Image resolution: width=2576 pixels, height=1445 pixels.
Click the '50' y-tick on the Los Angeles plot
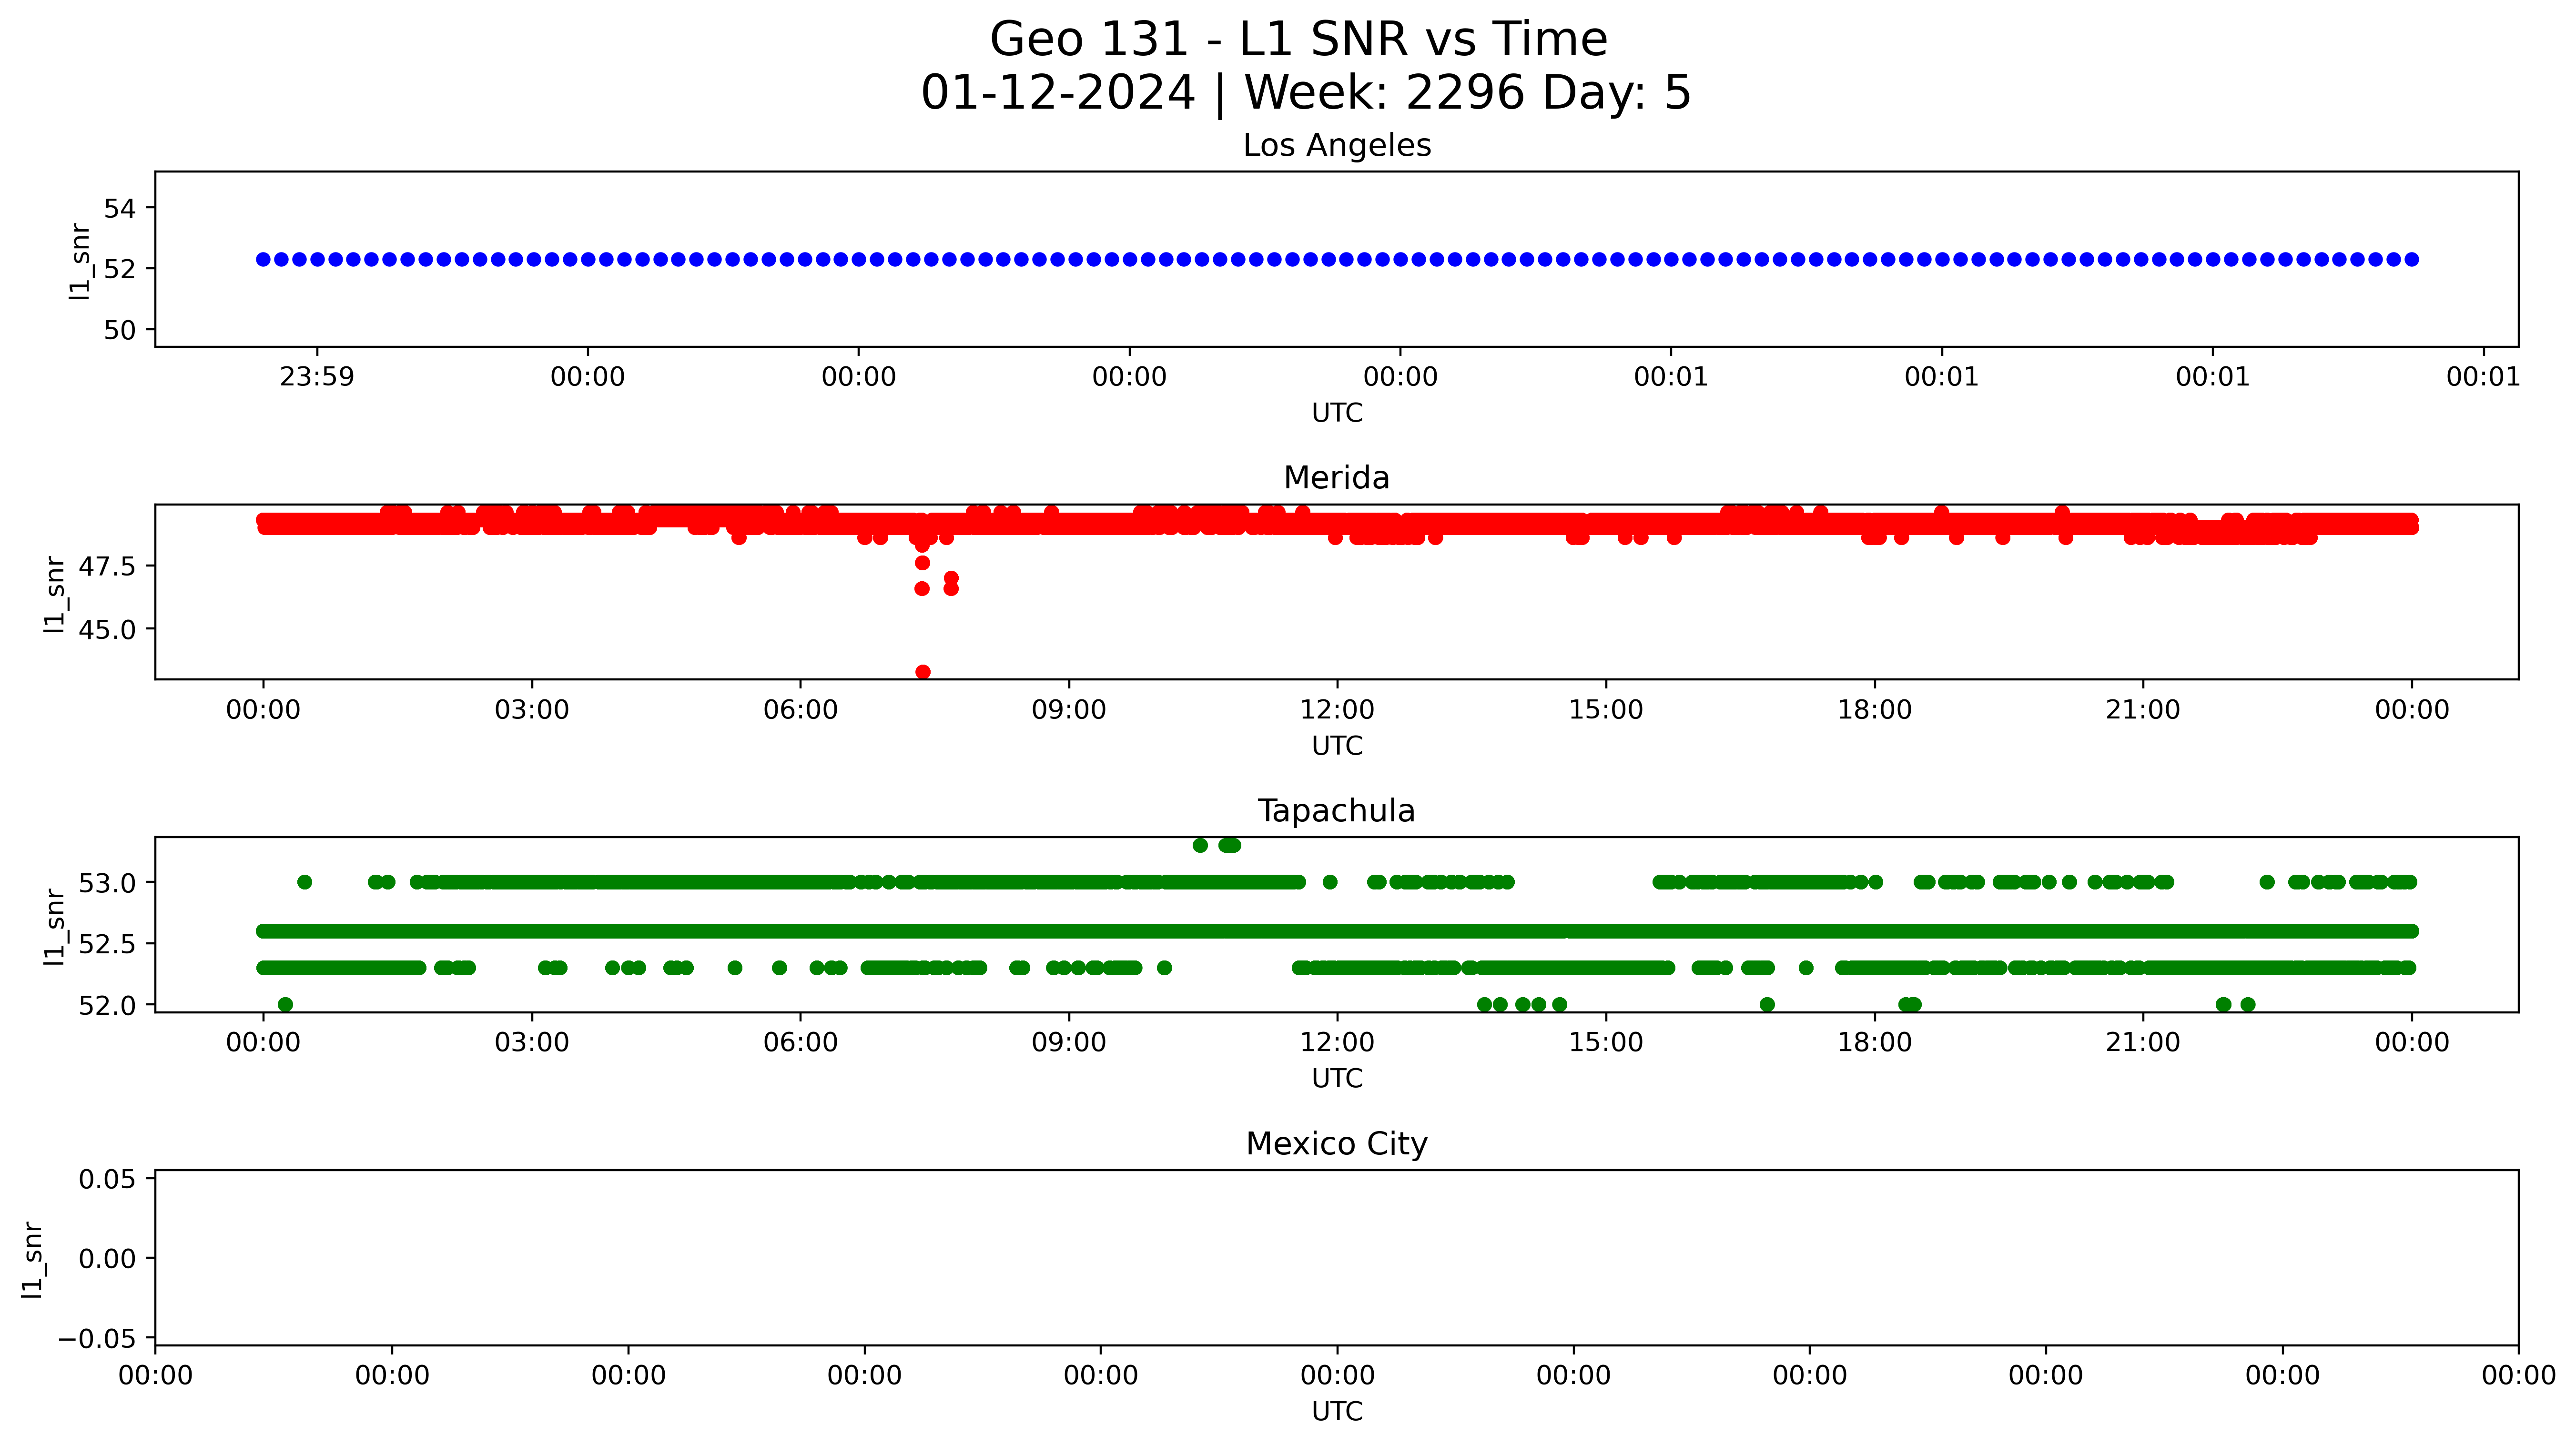coord(119,330)
